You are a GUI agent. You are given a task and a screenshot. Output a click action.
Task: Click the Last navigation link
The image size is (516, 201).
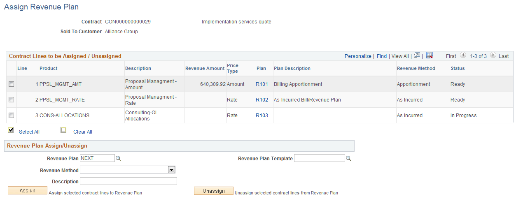tap(504, 56)
